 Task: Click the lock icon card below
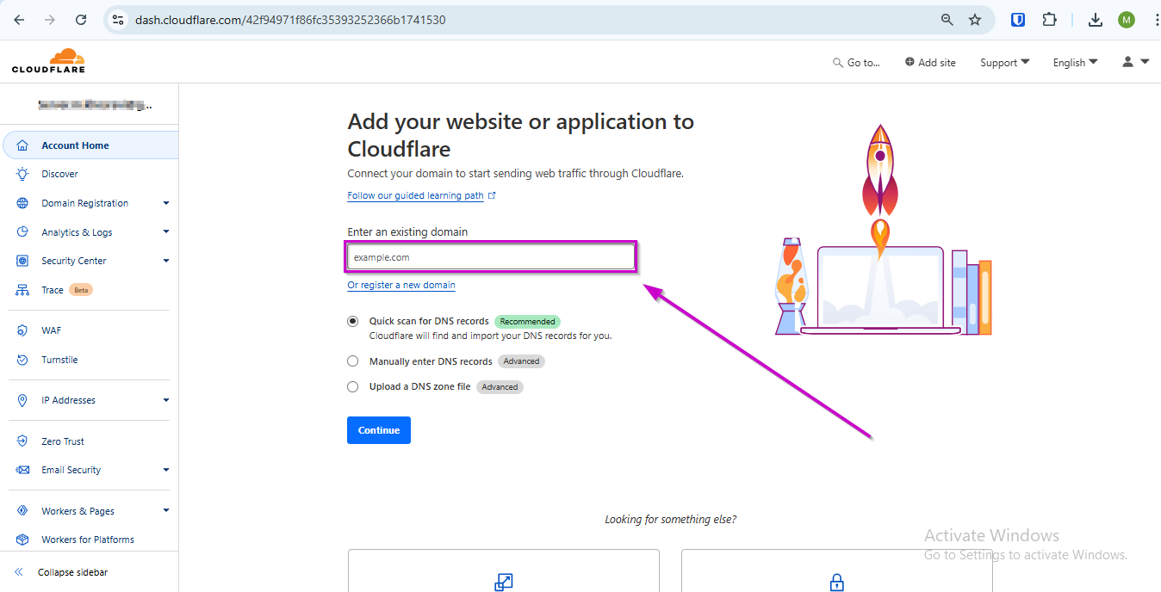click(x=836, y=570)
